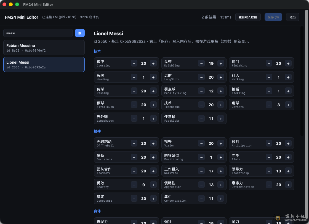This screenshot has height=224, width=309.
Task: Decrease the Concentration (集中) value
Action: 201,199
